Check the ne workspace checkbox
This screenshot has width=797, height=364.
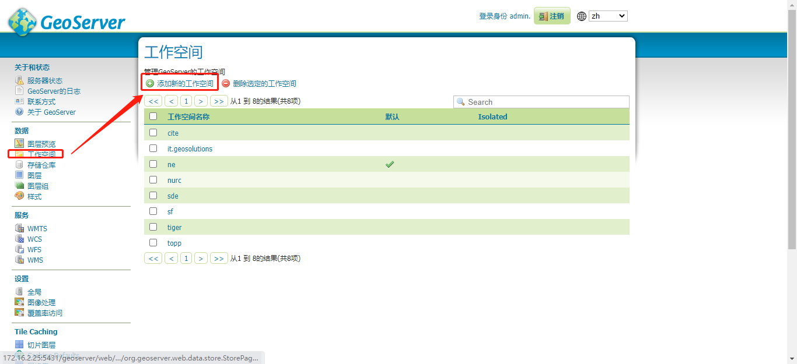pyautogui.click(x=153, y=164)
